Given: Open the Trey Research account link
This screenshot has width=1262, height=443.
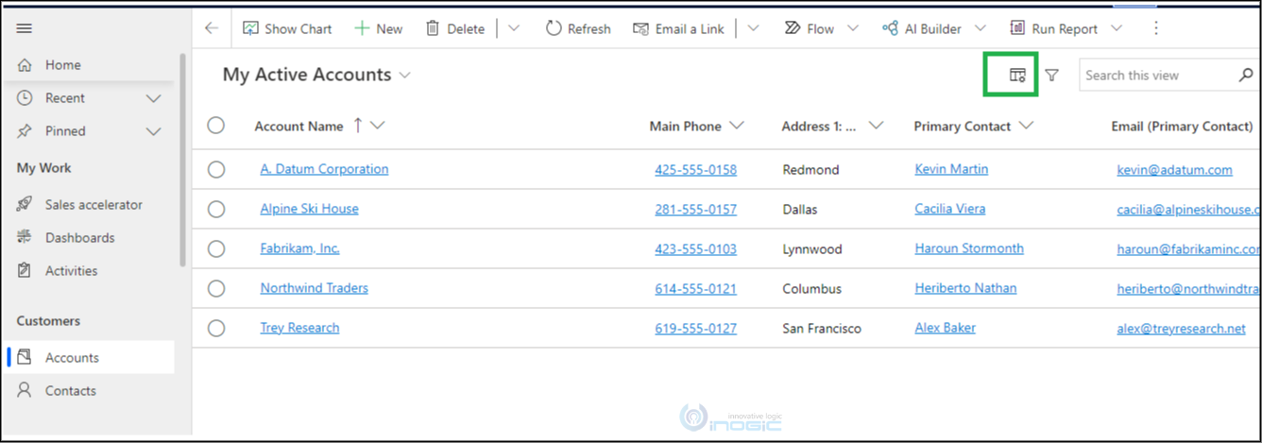Looking at the screenshot, I should [x=299, y=328].
